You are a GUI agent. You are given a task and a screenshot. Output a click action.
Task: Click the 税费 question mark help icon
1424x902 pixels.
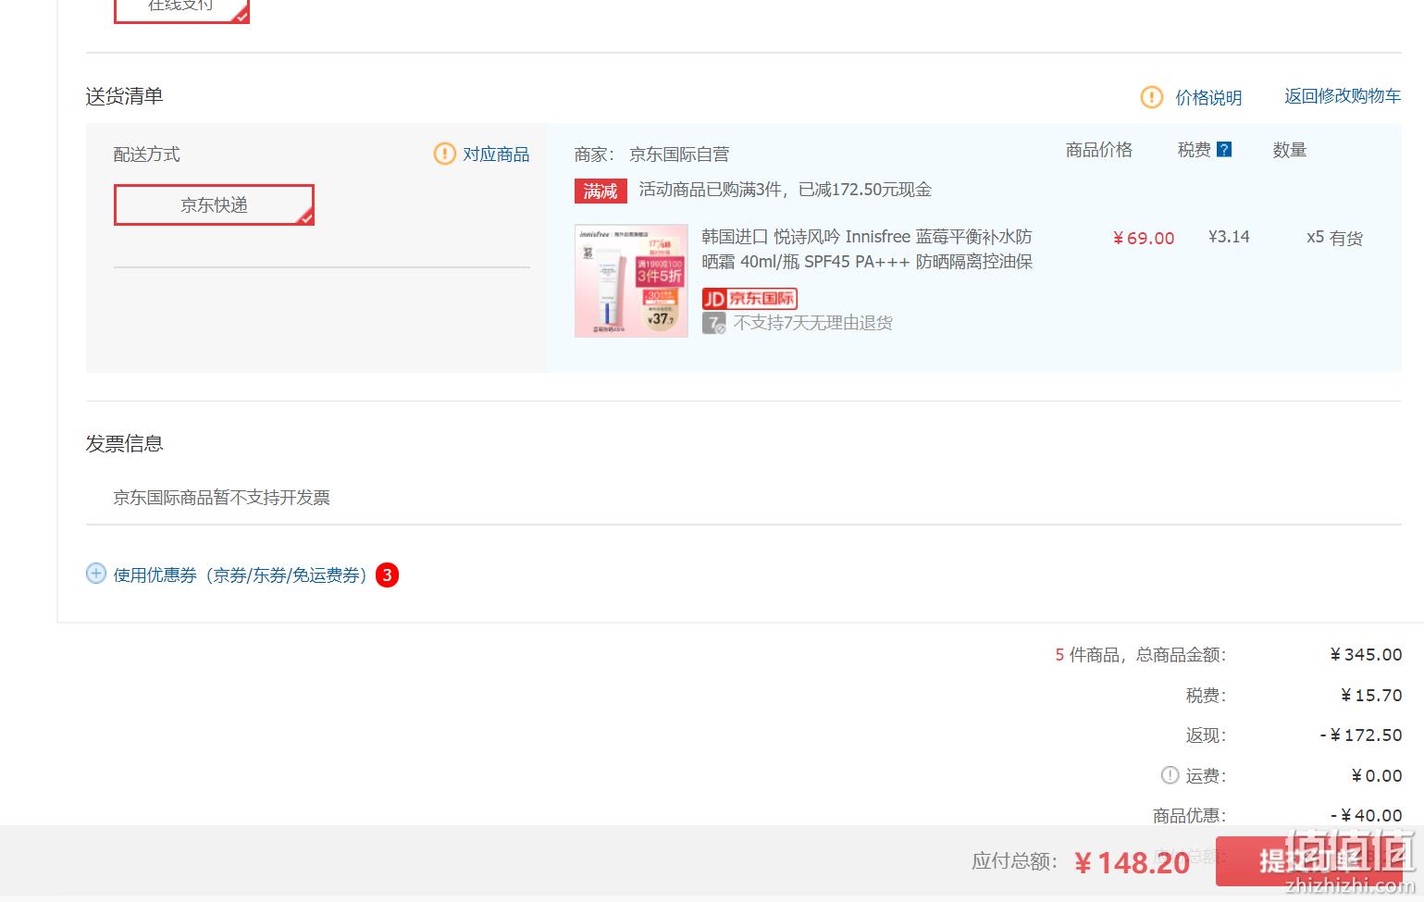1224,150
